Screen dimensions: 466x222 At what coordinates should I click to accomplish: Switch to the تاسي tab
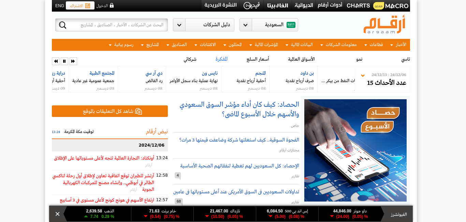tap(406, 59)
